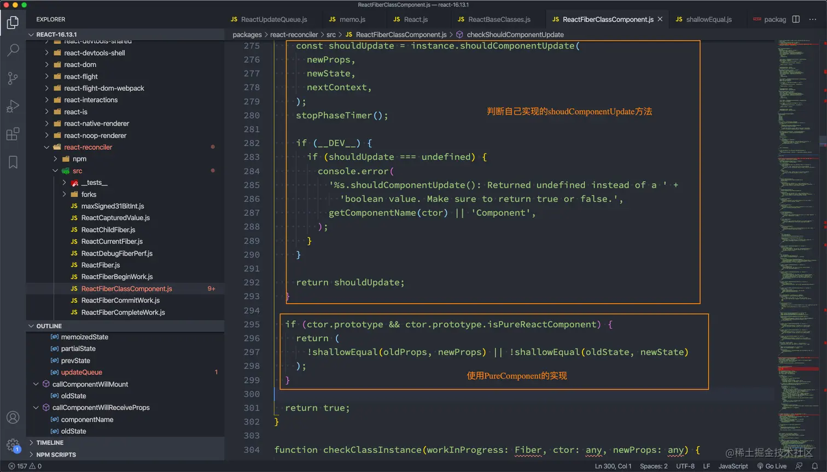
Task: Open the Accounts icon in activity bar
Action: click(13, 418)
